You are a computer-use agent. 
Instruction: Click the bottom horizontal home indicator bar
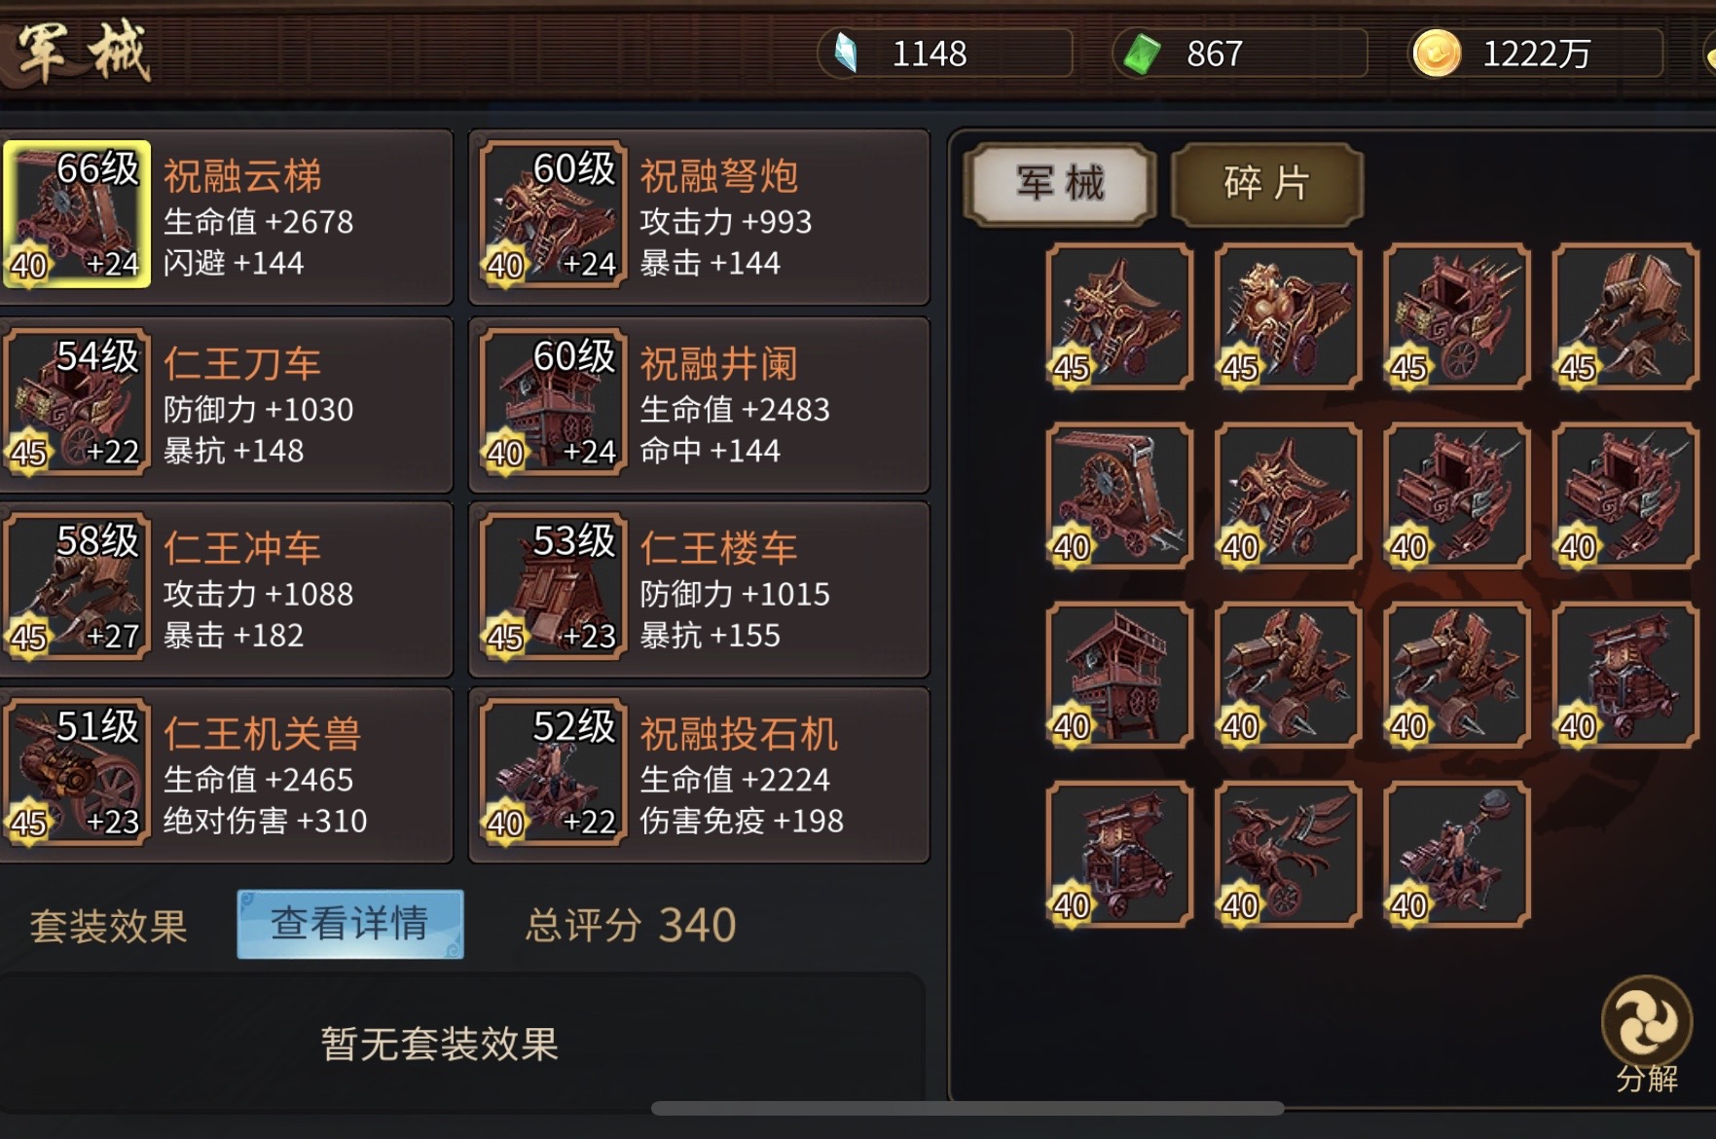[968, 1108]
